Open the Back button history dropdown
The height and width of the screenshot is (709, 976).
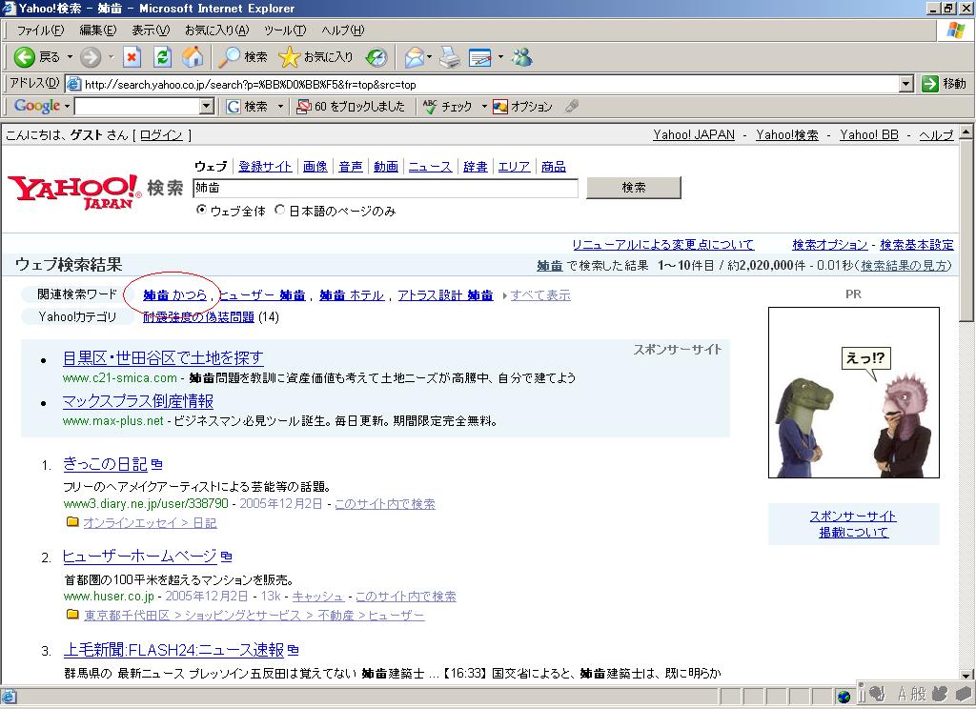[x=70, y=57]
